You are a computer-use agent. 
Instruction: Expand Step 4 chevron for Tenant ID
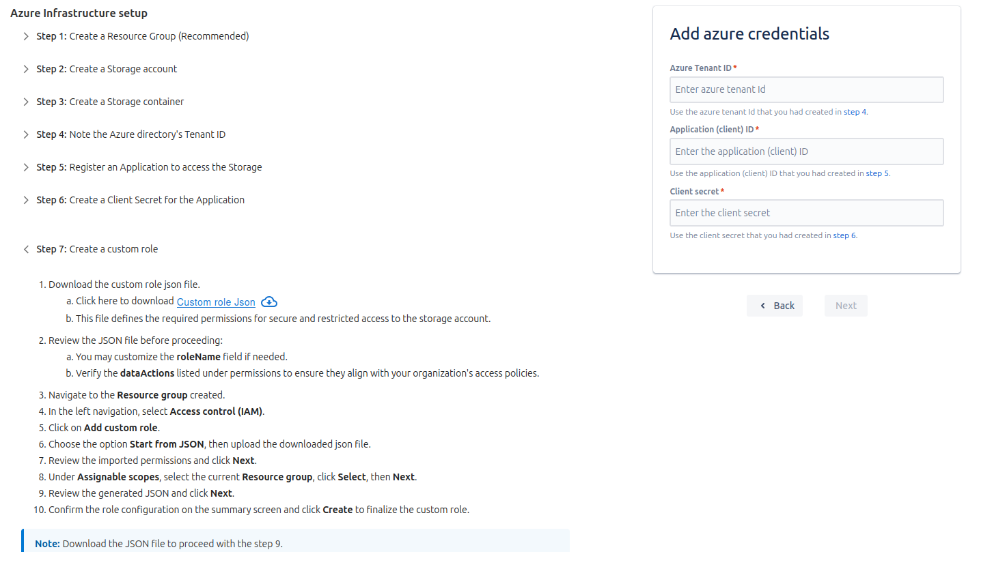[26, 134]
